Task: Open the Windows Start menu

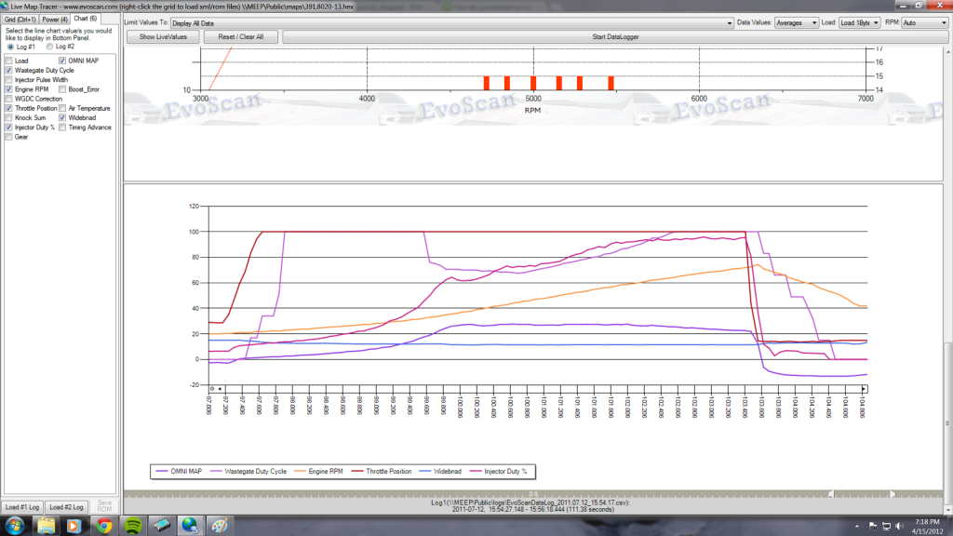Action: pos(15,526)
